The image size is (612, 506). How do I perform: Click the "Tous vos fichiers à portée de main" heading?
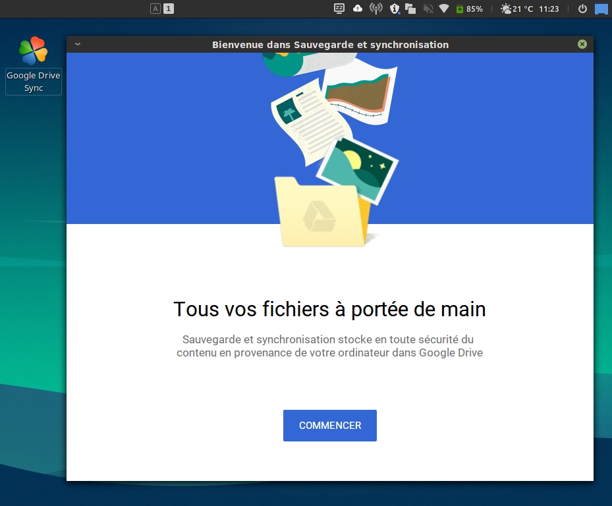click(329, 309)
